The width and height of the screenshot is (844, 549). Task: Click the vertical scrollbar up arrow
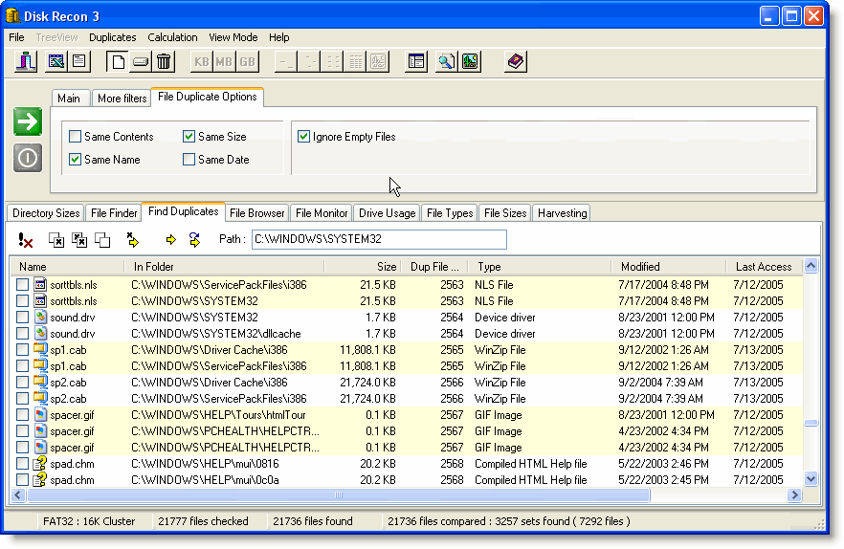click(811, 266)
